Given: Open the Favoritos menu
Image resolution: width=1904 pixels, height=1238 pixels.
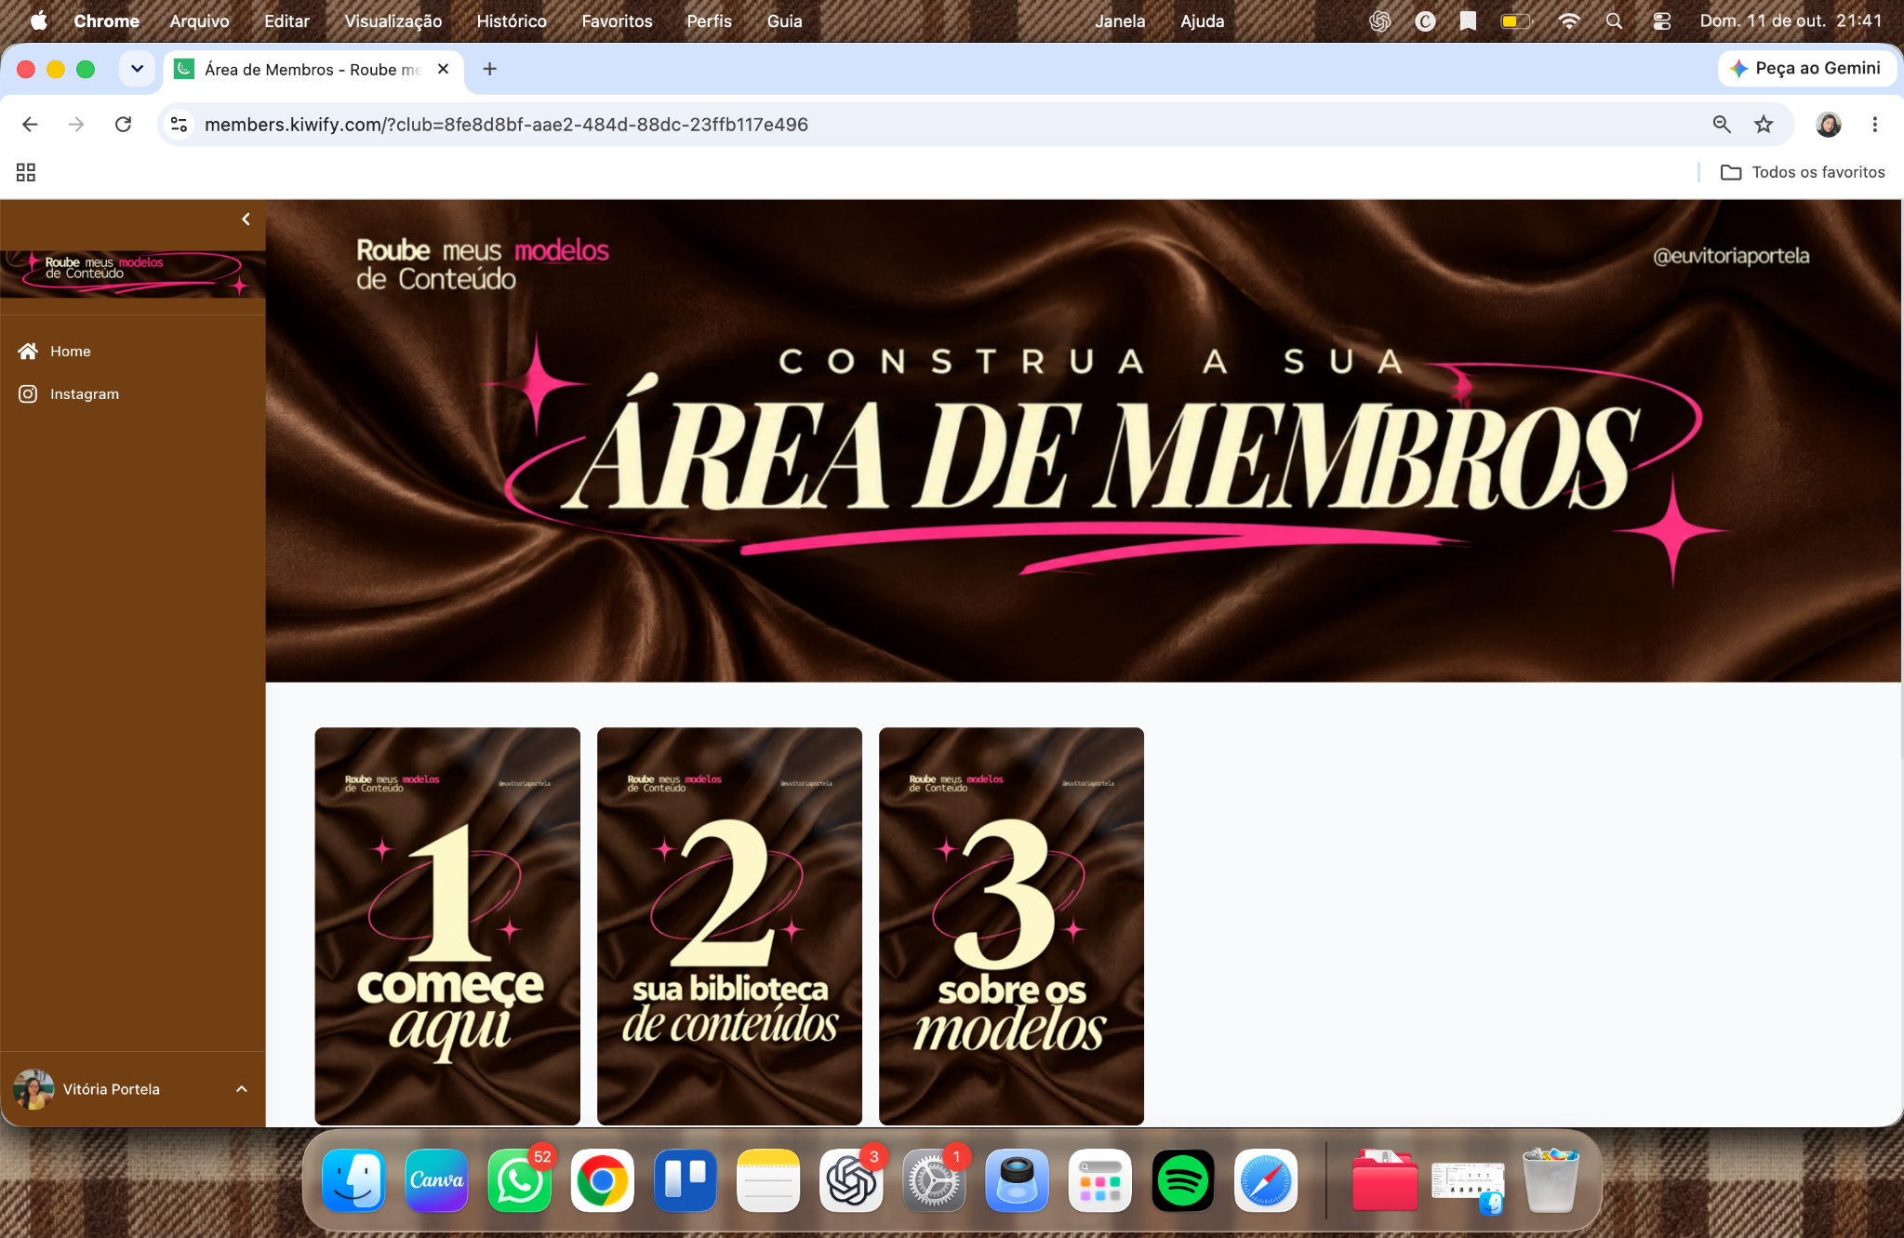Looking at the screenshot, I should coord(617,20).
